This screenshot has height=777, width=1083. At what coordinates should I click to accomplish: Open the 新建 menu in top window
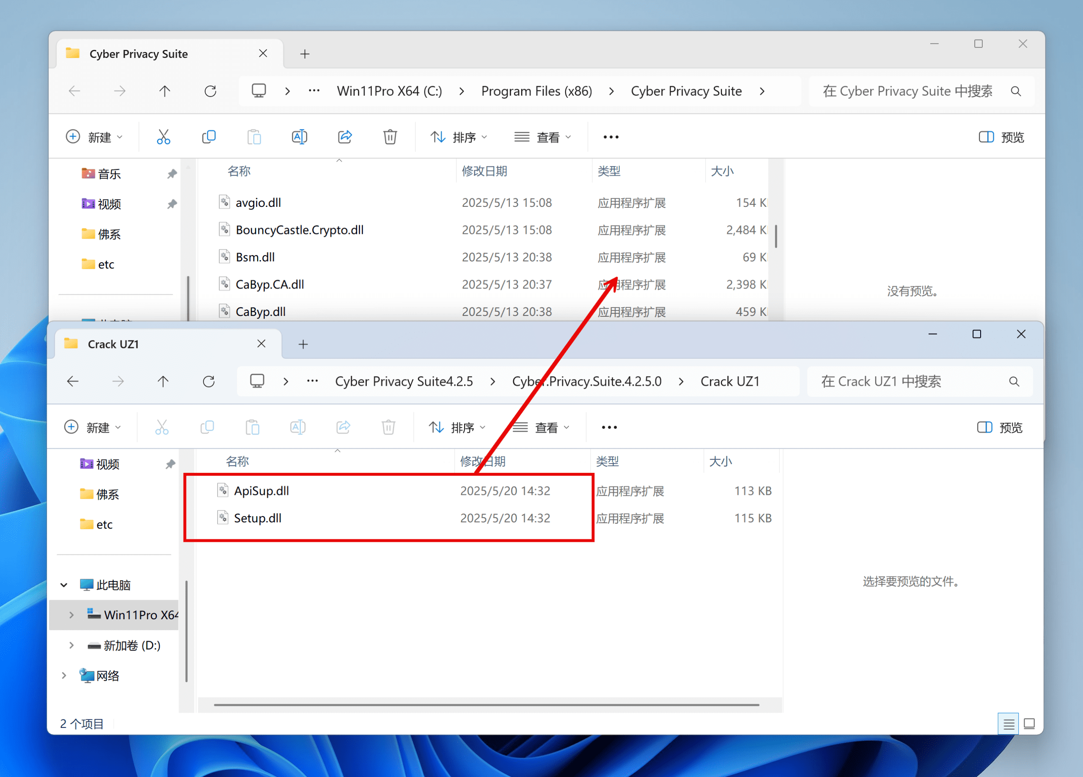(94, 137)
